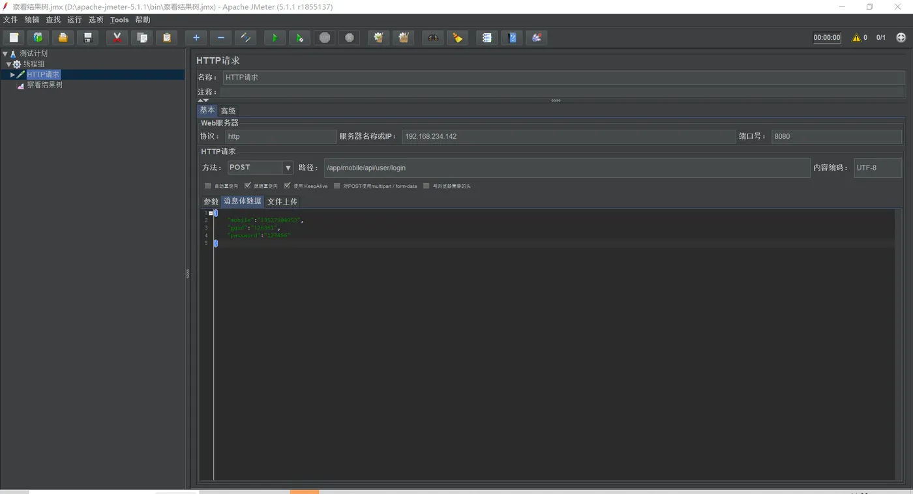Click the Reset search broom icon
This screenshot has height=494, width=913.
pos(457,38)
